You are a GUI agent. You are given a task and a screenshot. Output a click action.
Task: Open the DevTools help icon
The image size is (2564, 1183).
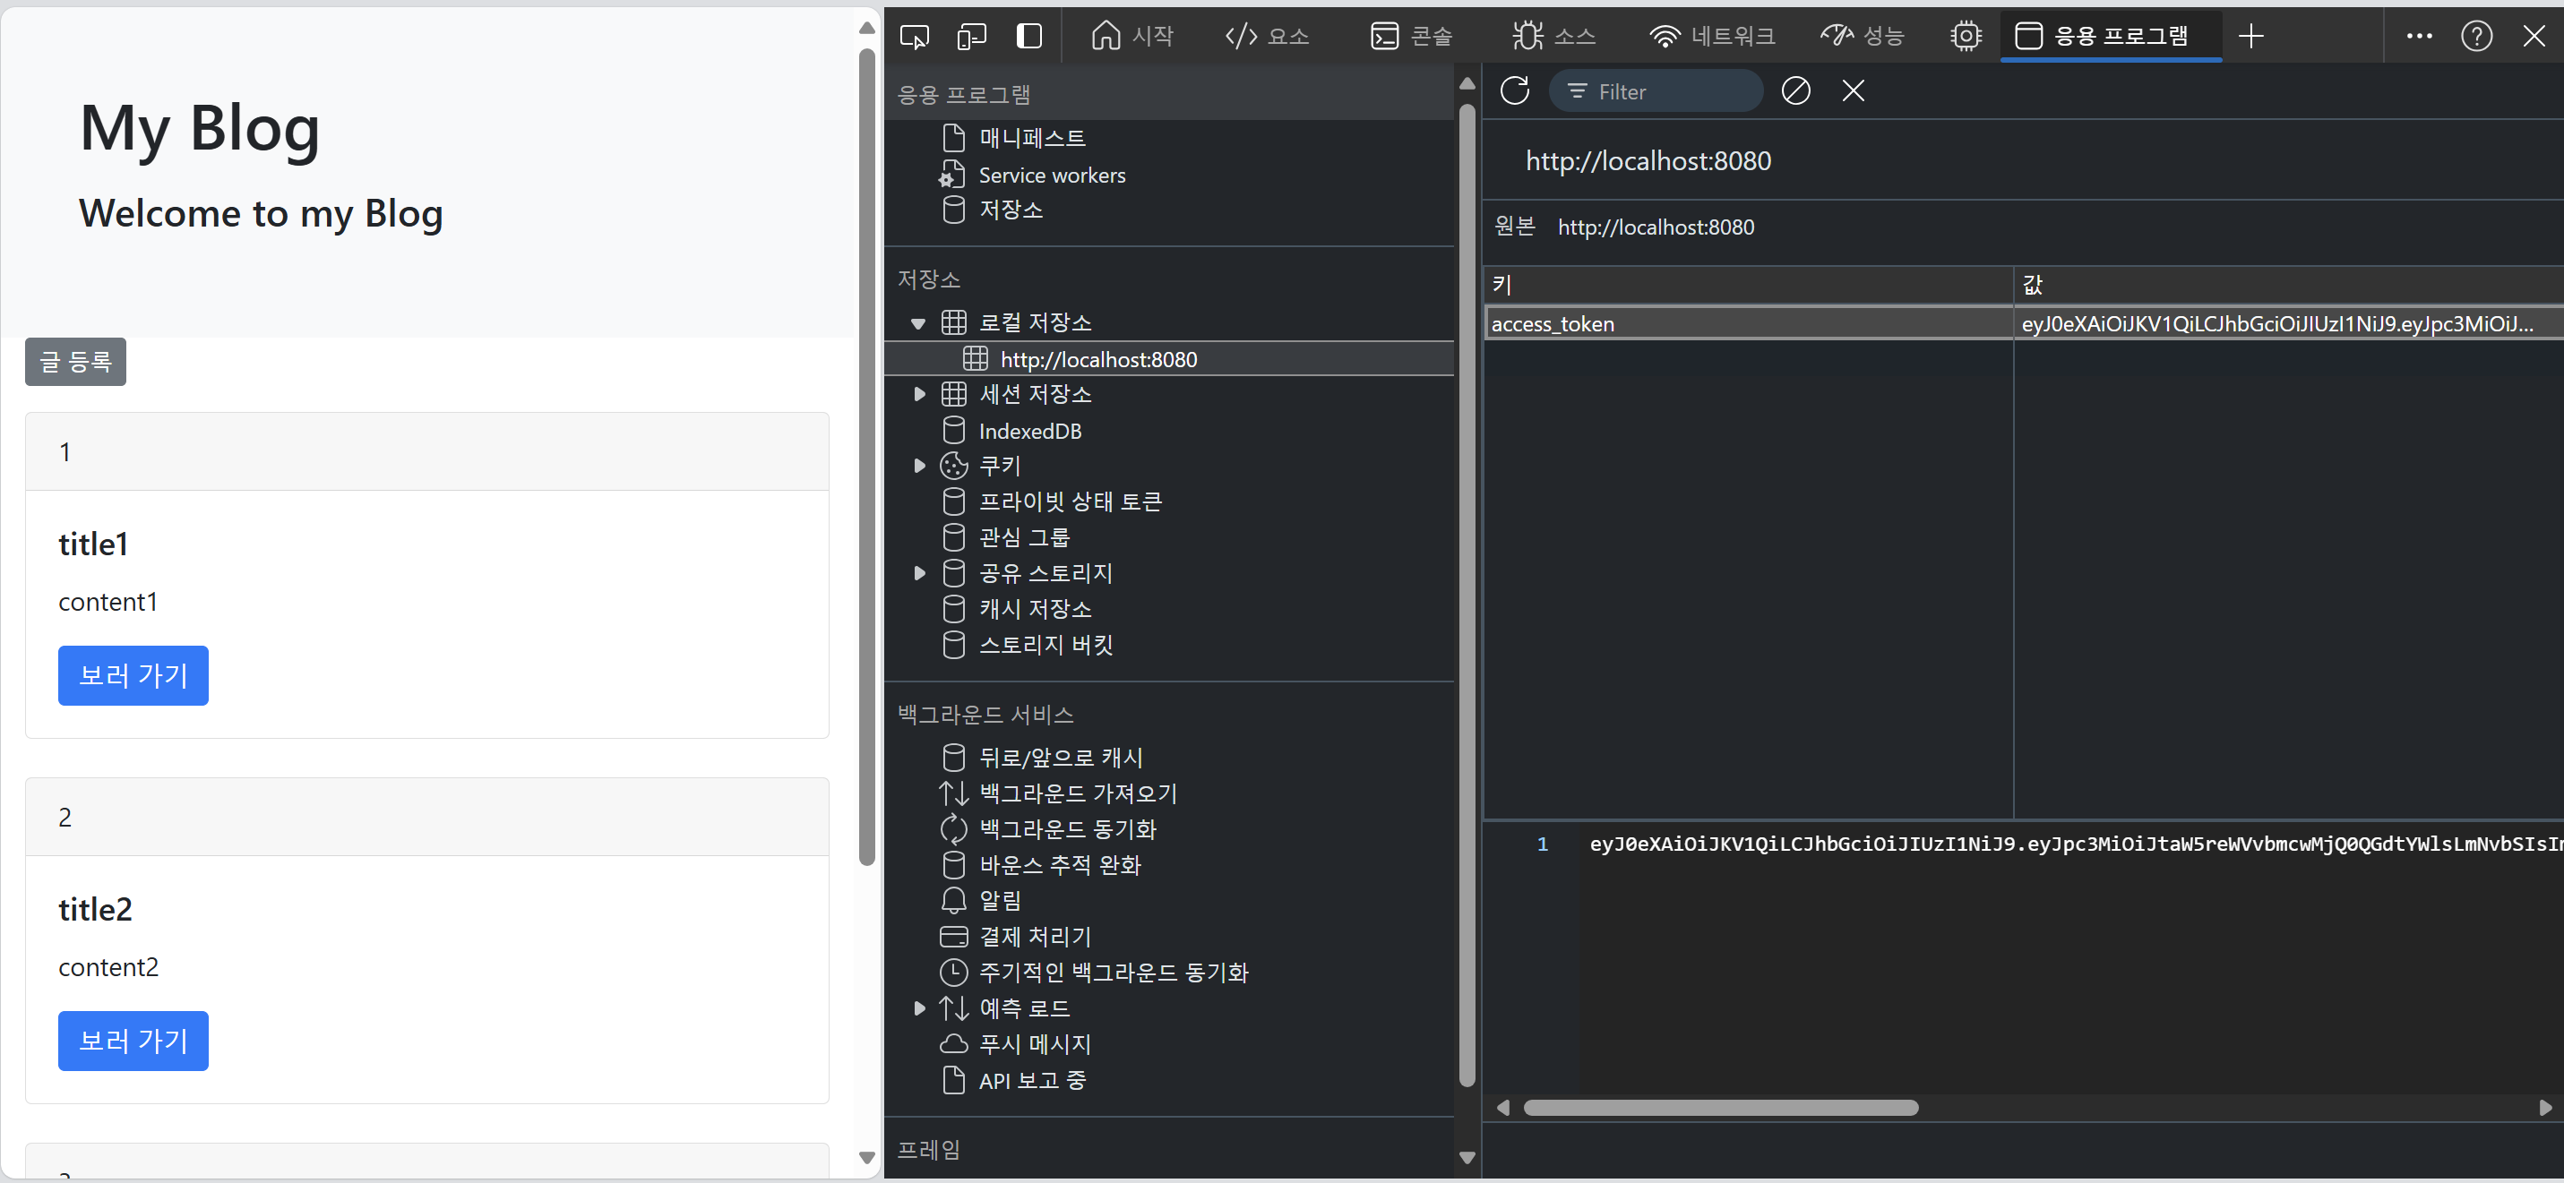point(2476,37)
